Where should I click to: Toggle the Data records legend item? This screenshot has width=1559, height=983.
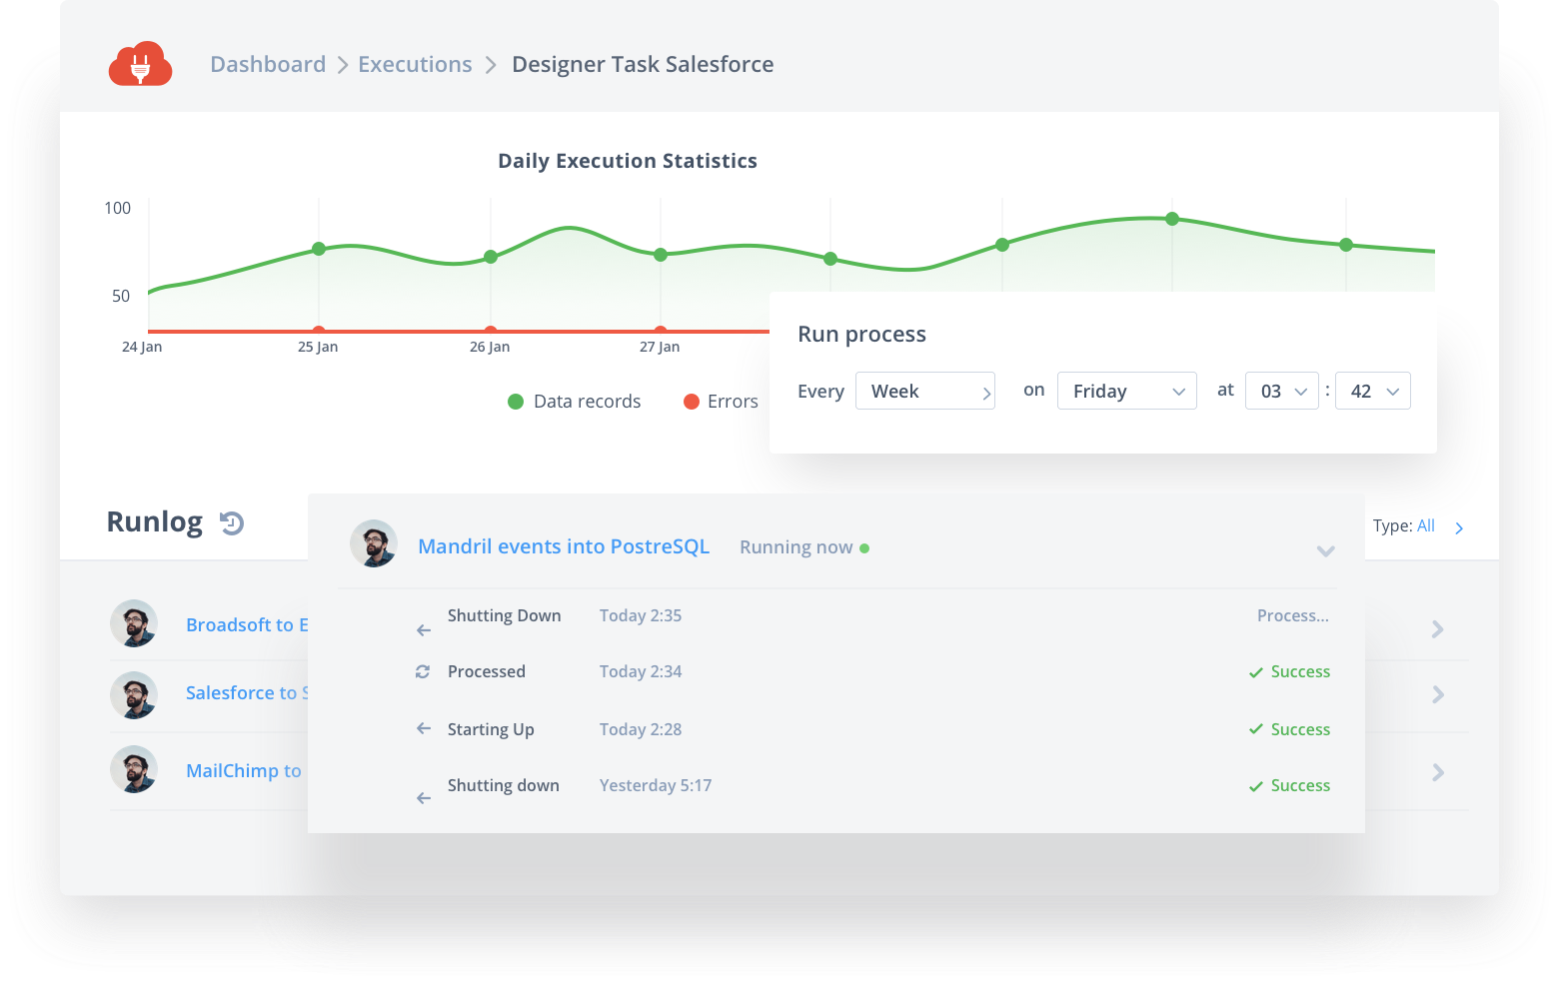pos(575,402)
